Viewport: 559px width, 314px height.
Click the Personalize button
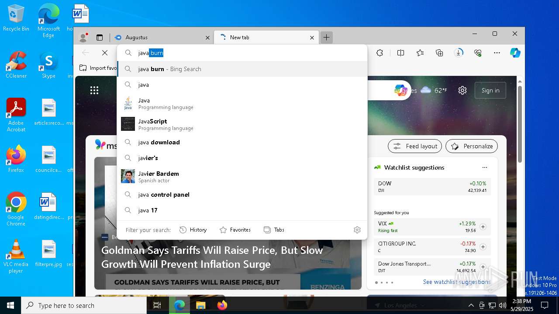click(472, 146)
